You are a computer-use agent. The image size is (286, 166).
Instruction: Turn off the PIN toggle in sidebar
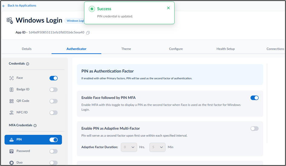(x=54, y=140)
